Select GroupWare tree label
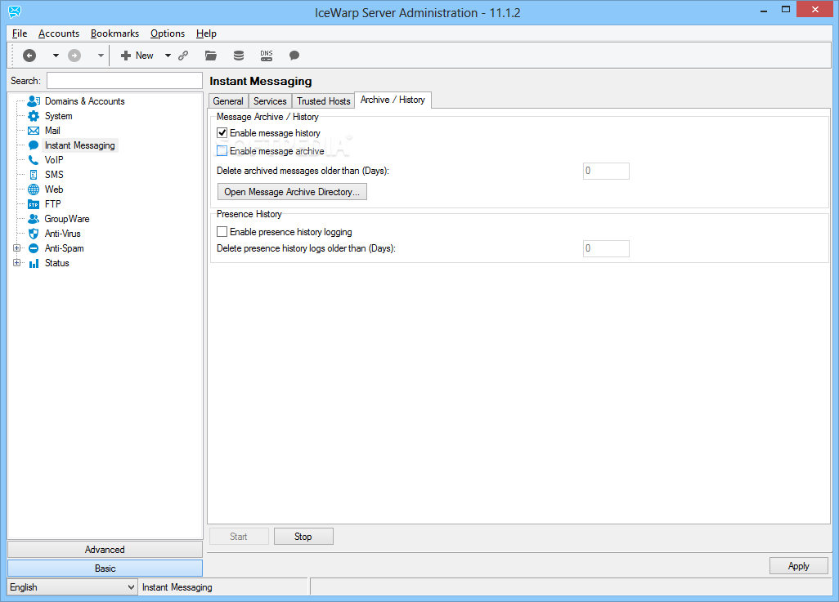The image size is (839, 602). 67,219
